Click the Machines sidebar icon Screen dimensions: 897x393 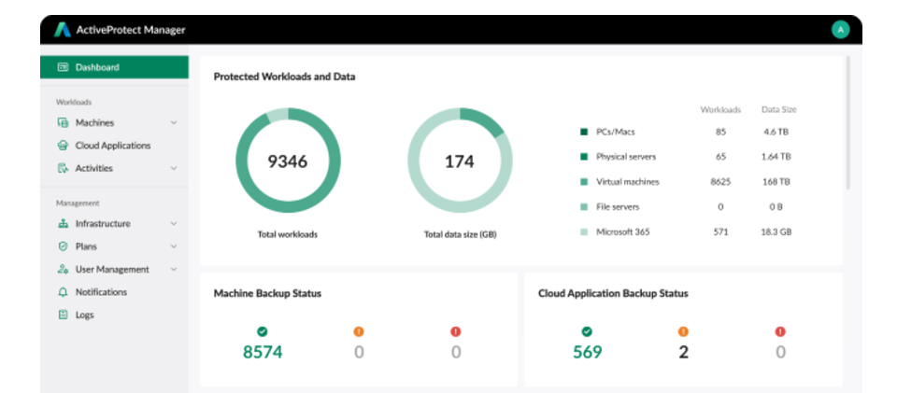(63, 122)
